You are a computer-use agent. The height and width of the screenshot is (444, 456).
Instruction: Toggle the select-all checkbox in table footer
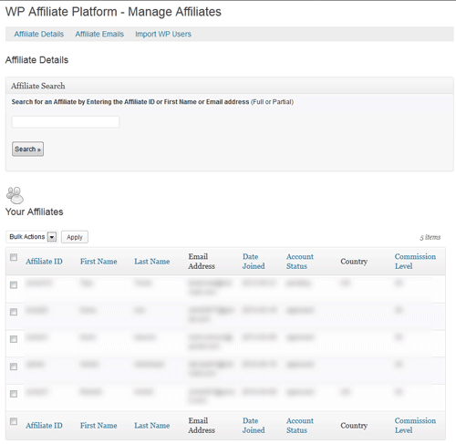click(14, 421)
